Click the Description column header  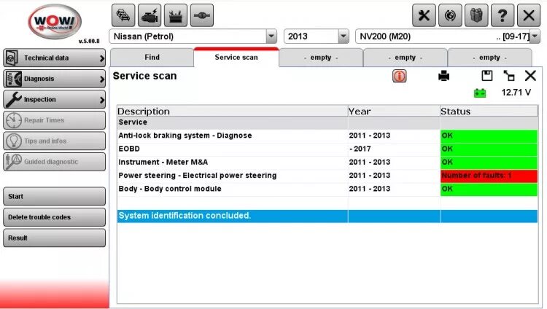(x=233, y=112)
